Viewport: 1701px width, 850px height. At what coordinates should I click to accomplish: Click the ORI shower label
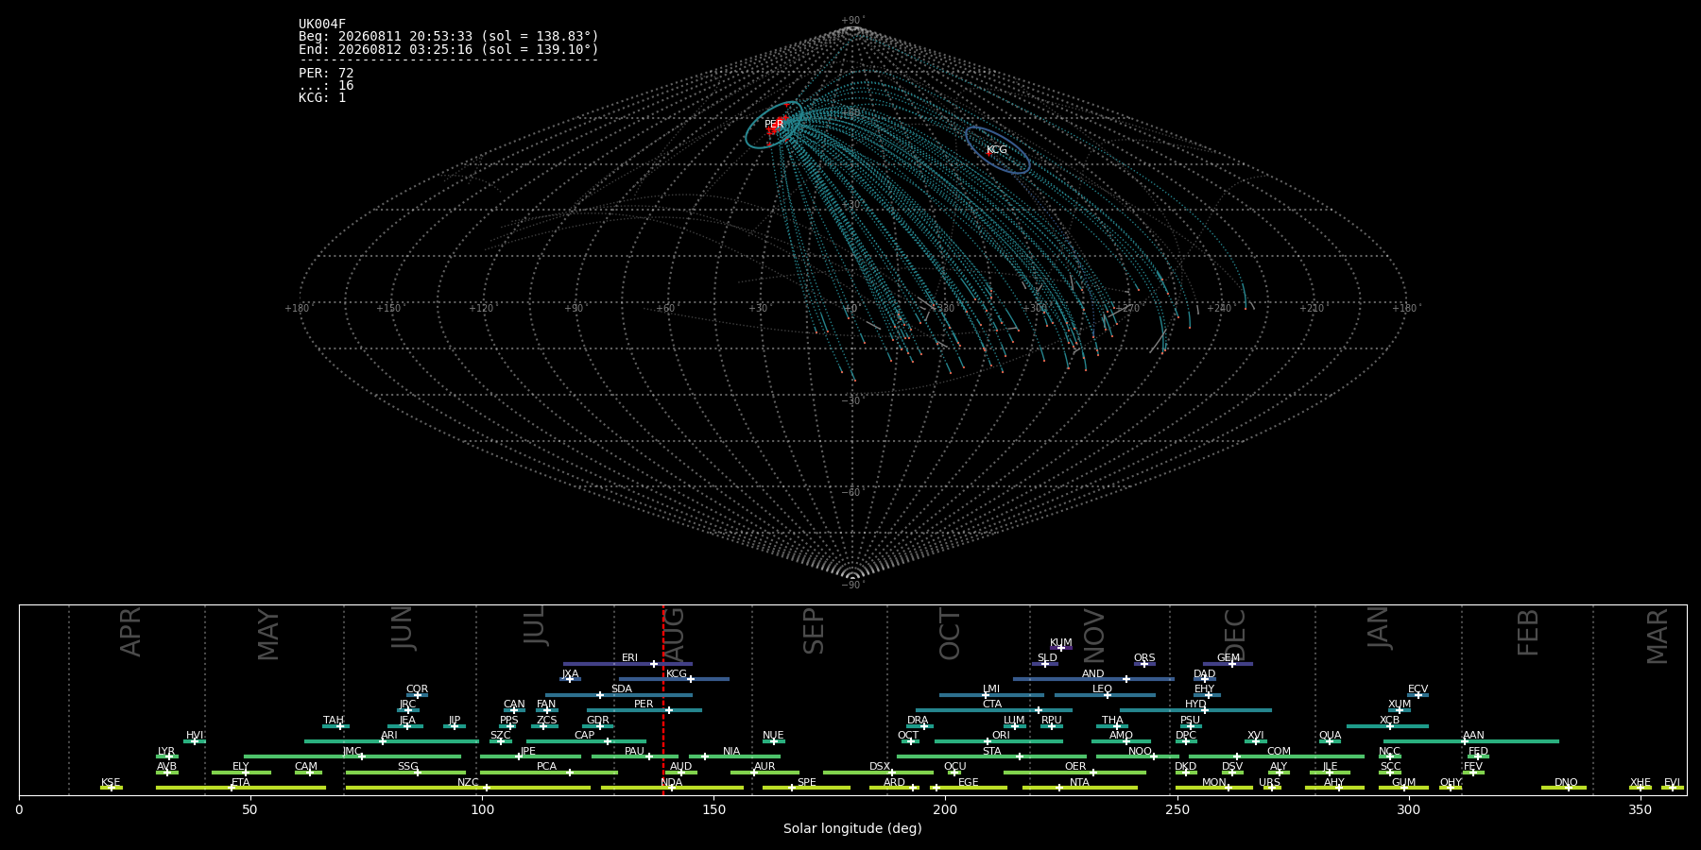pyautogui.click(x=1001, y=736)
